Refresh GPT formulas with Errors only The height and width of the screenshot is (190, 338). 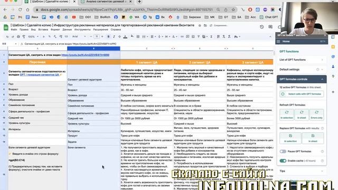(x=317, y=115)
